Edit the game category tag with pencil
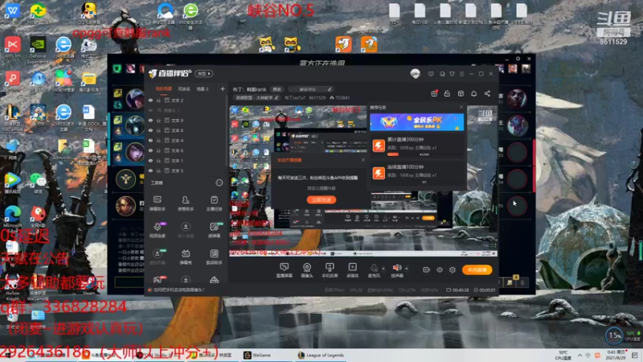Image resolution: width=643 pixels, height=362 pixels. (x=276, y=97)
